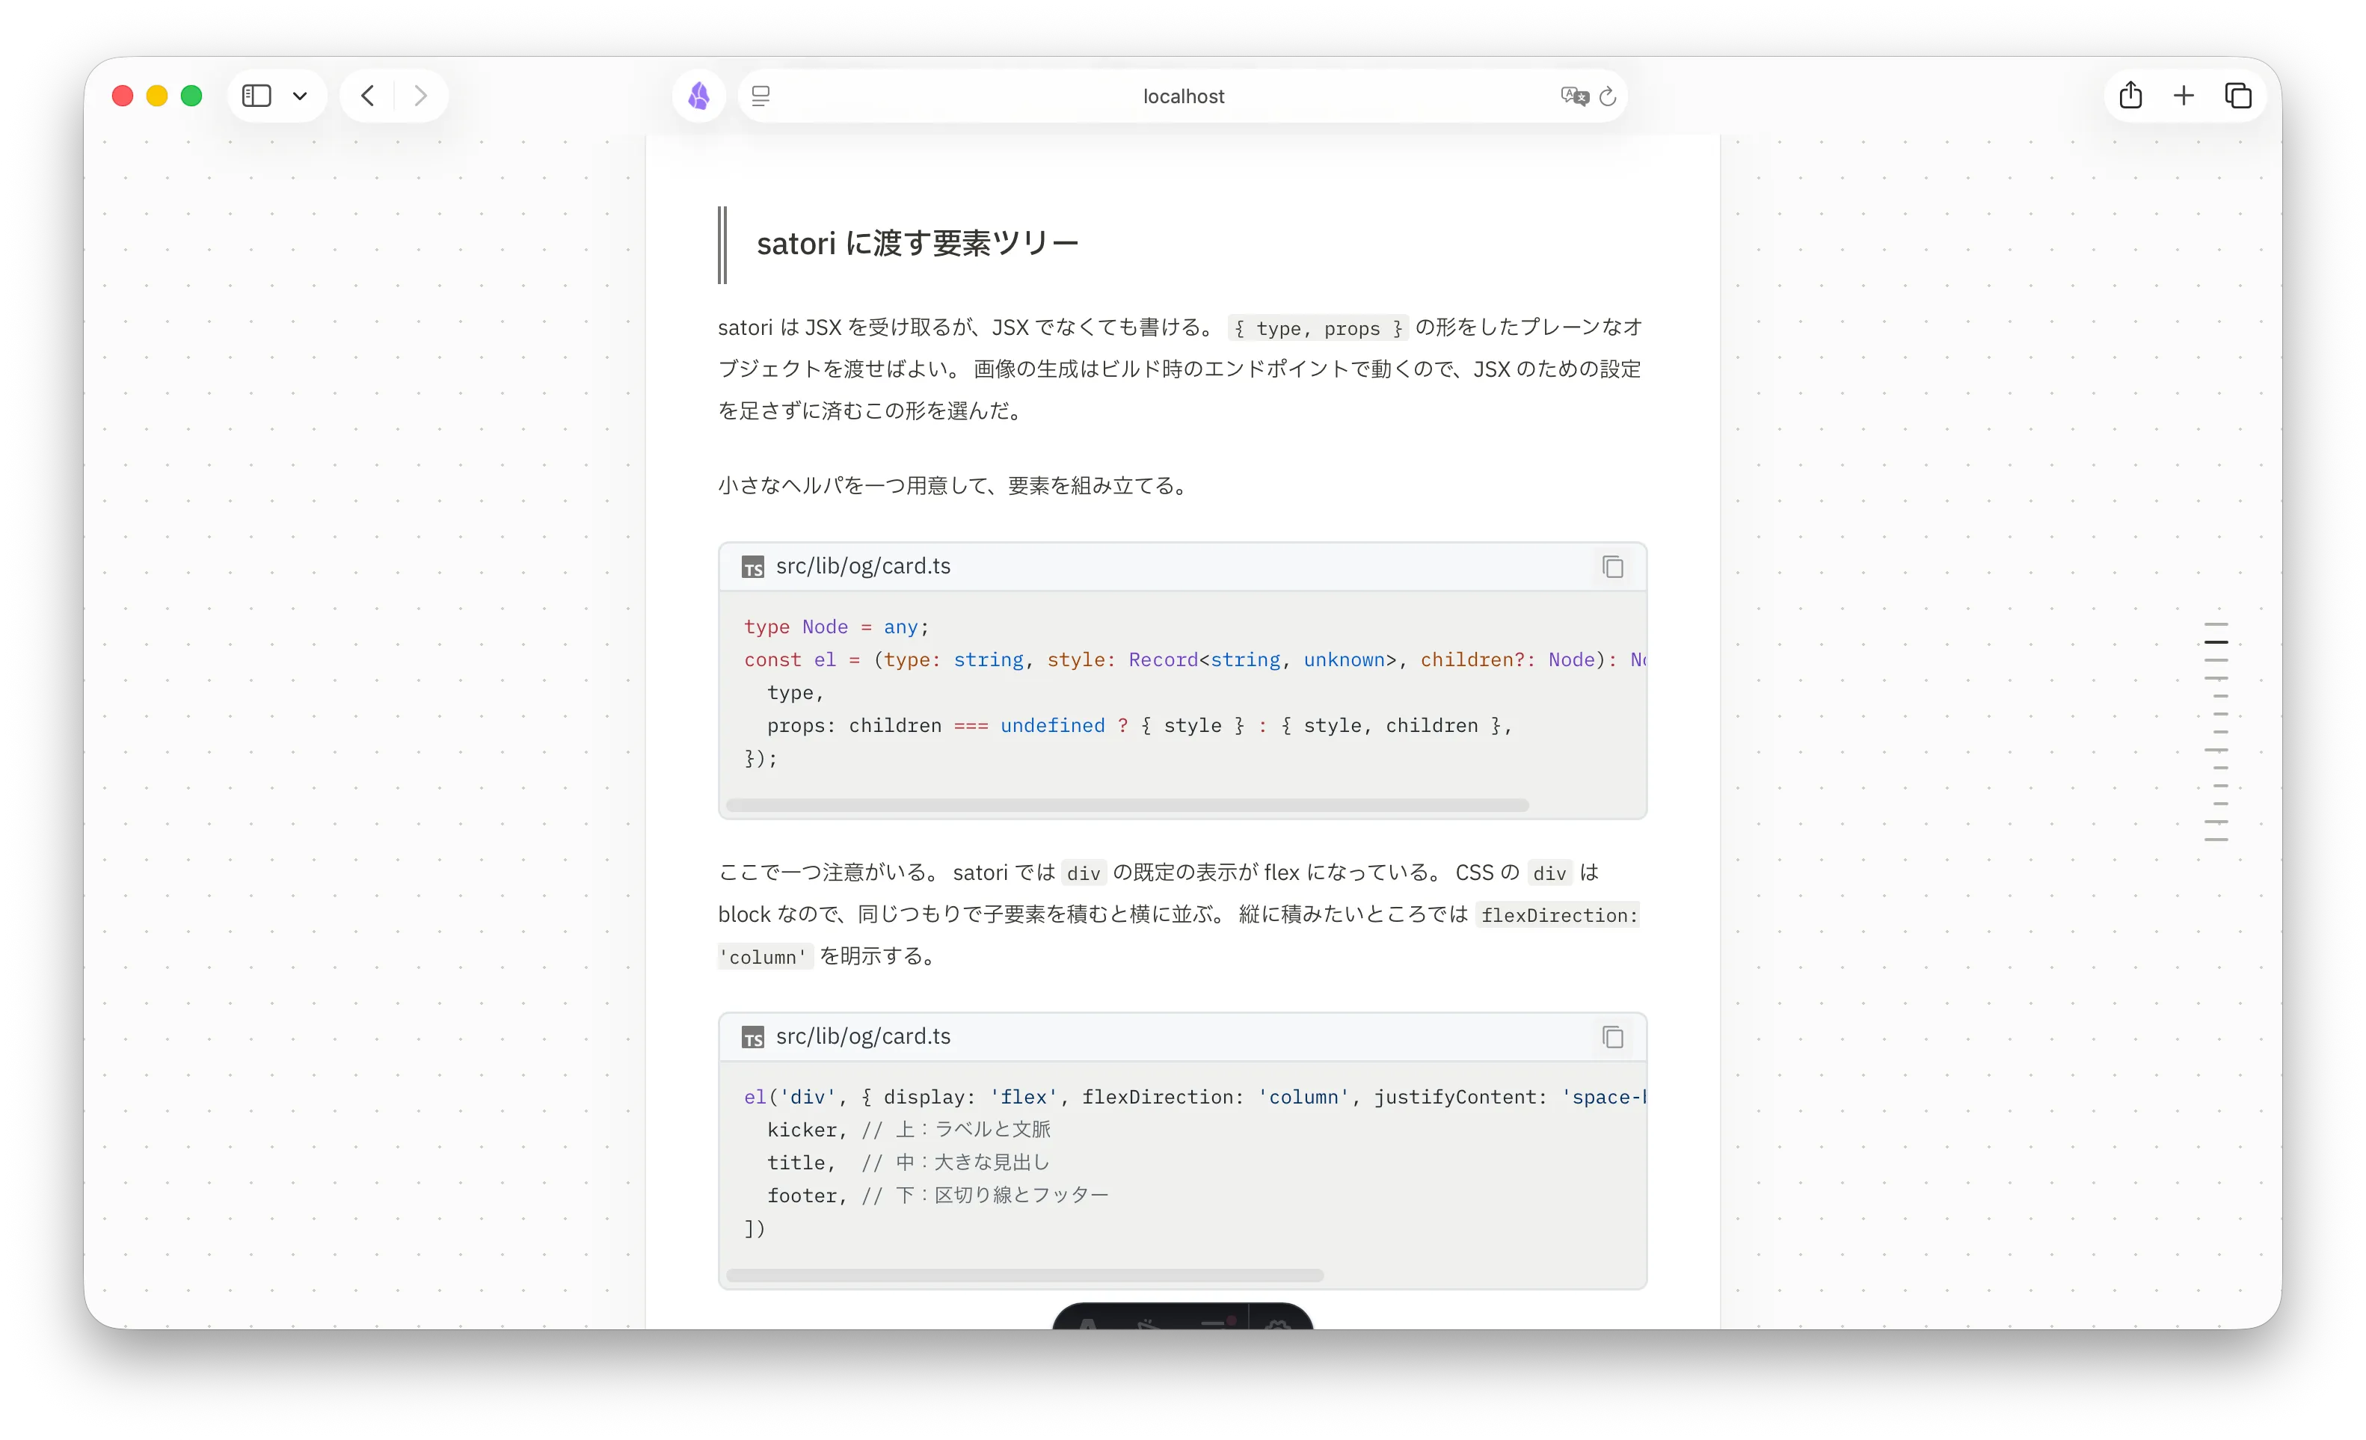The height and width of the screenshot is (1440, 2366).
Task: Click TS icon on the el('div' block
Action: click(753, 1038)
